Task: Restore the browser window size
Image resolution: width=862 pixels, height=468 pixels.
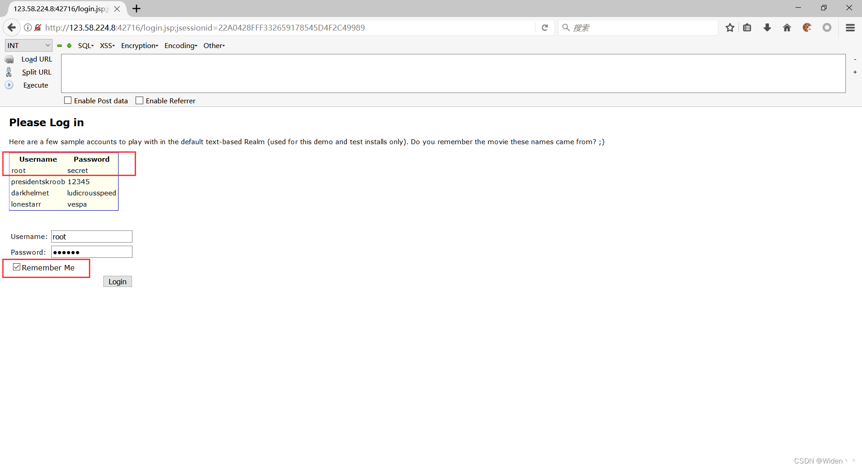Action: point(824,8)
